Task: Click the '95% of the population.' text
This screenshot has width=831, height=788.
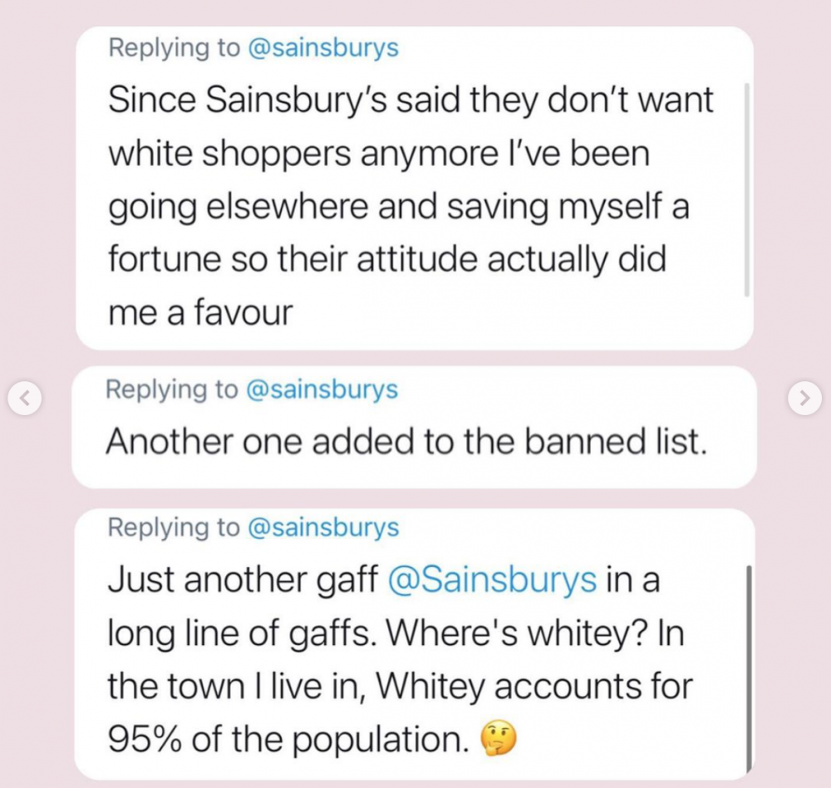Action: click(289, 739)
